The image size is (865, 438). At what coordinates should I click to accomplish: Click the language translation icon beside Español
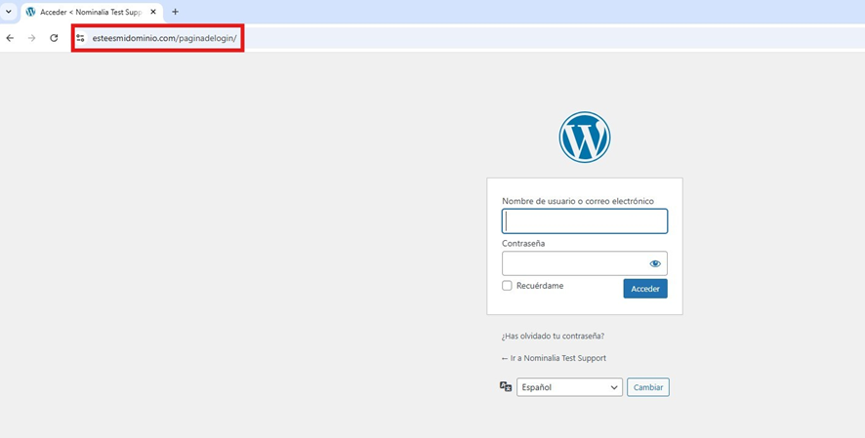tap(506, 386)
